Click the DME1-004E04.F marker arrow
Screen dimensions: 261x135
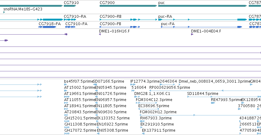(192, 34)
